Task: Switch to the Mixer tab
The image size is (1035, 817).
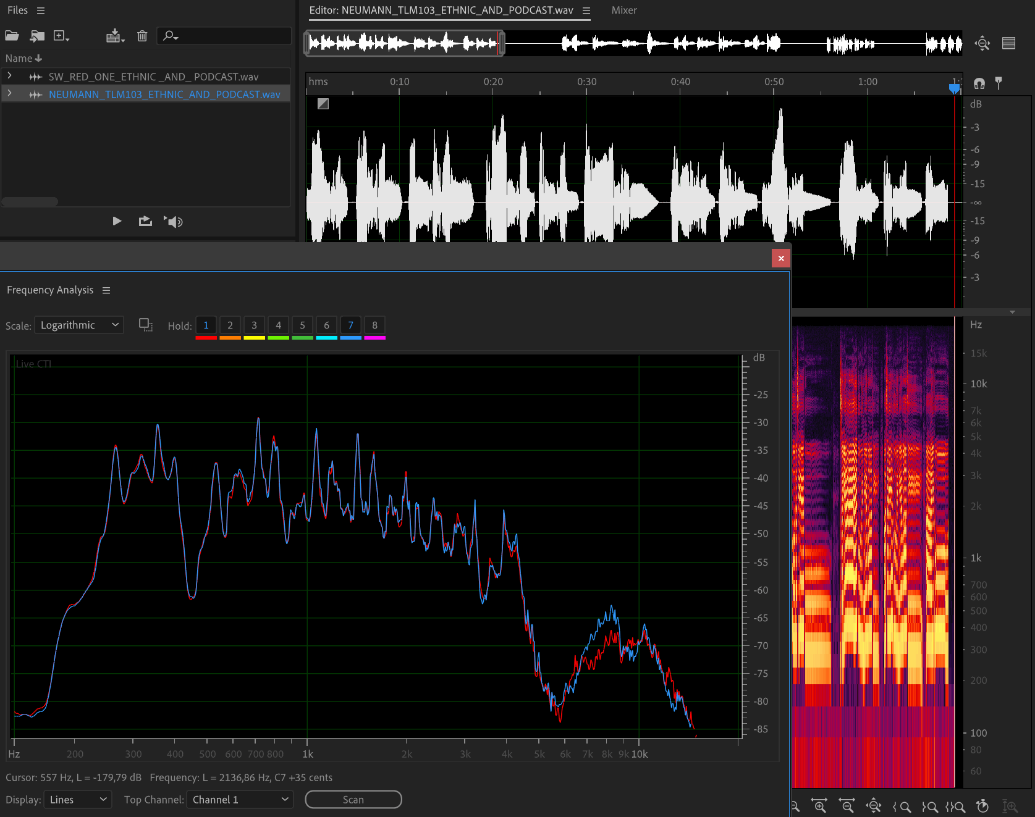Action: (x=623, y=10)
